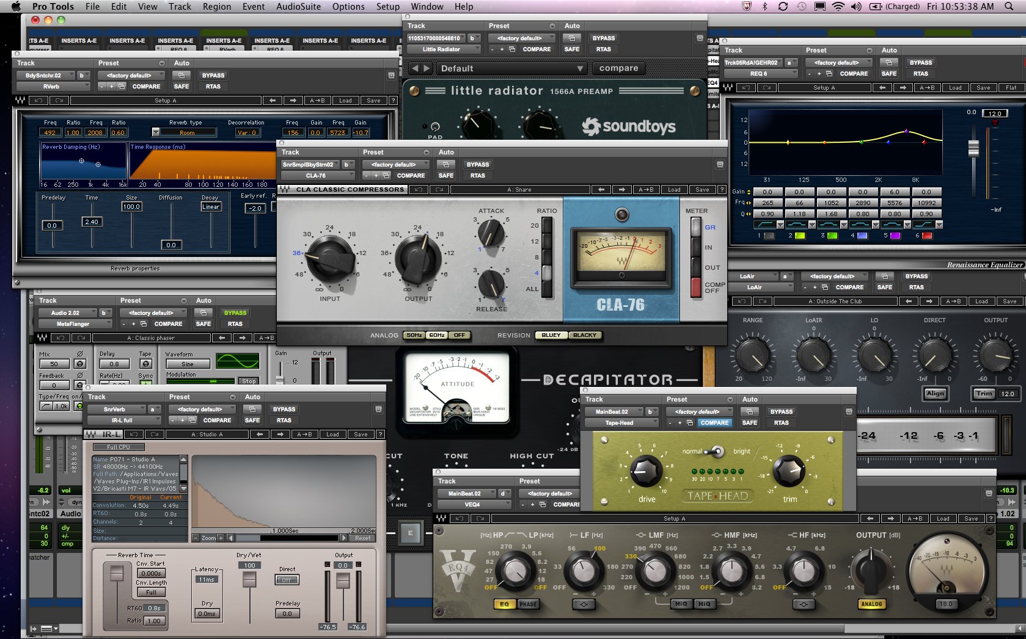Image resolution: width=1026 pixels, height=639 pixels.
Task: Open CLA-76 plugin selector dropdown
Action: (318, 175)
